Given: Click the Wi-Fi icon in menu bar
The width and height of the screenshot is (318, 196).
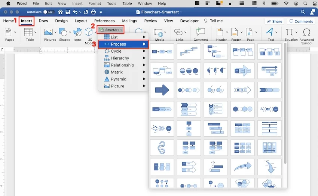Looking at the screenshot, I should tap(286, 3).
